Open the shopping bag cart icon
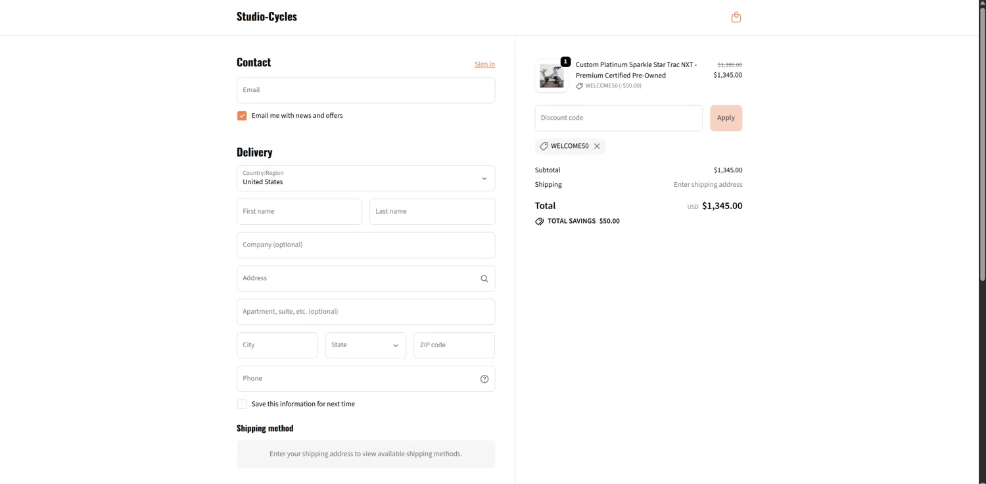 tap(736, 17)
